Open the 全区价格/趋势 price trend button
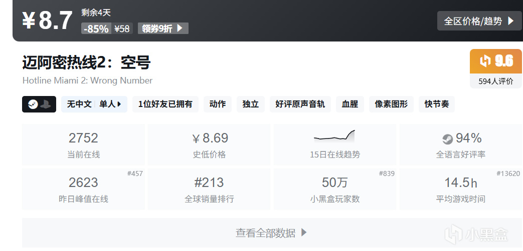This screenshot has height=251, width=523. coord(479,21)
